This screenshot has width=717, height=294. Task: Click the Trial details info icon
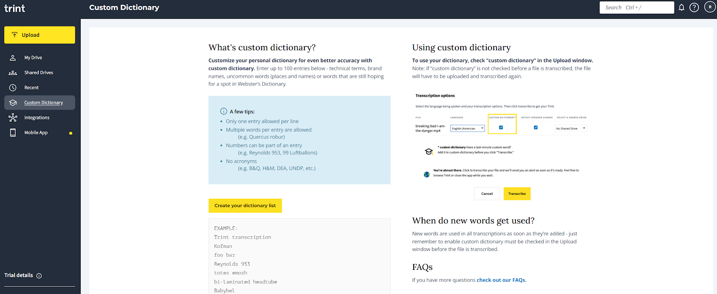click(39, 276)
